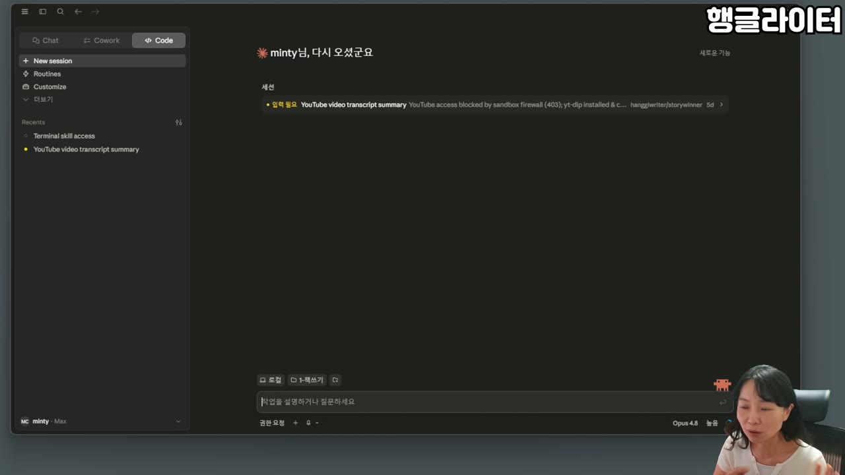Click the microphone voice input icon
This screenshot has width=845, height=475.
click(308, 423)
